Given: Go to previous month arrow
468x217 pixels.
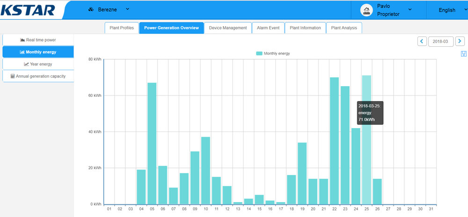Looking at the screenshot, I should click(x=422, y=42).
